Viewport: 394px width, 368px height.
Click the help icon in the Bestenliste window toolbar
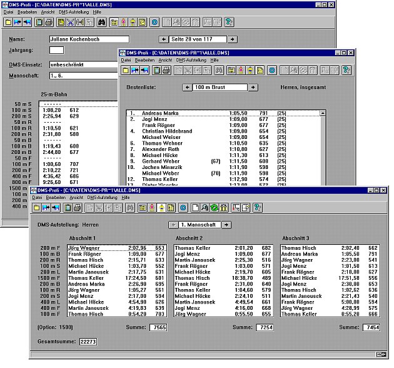pos(346,70)
